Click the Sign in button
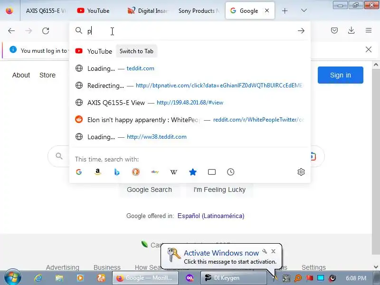This screenshot has height=285, width=380. 341,75
